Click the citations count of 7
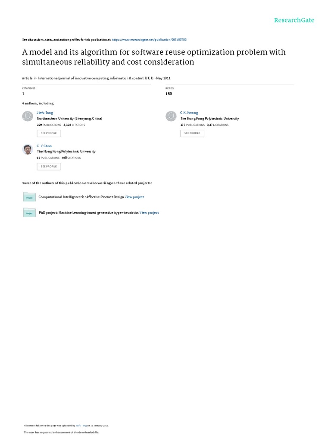 [23, 93]
